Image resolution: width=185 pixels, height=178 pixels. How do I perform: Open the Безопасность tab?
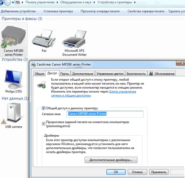coord(136,74)
